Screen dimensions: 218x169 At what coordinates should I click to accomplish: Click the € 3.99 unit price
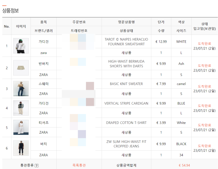[x=161, y=123]
